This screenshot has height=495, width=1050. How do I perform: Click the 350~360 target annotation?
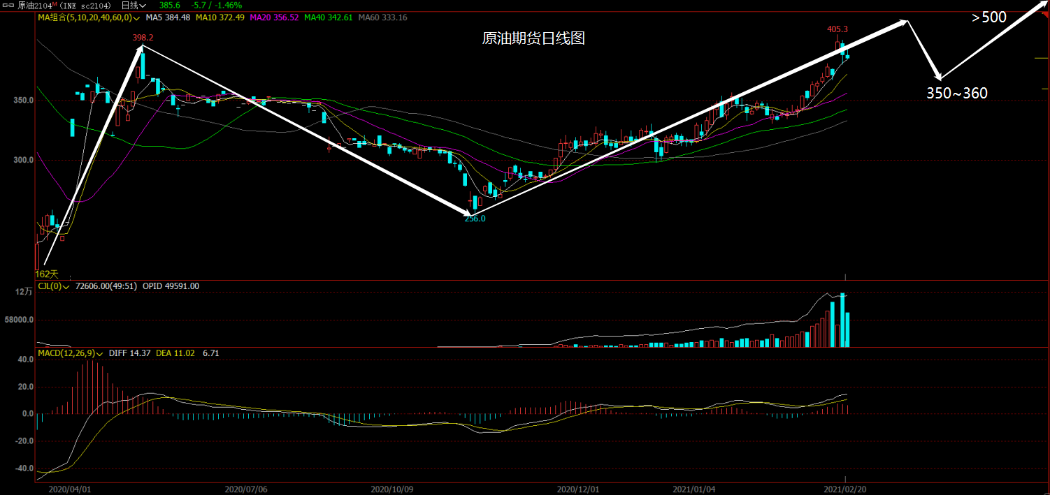(957, 93)
